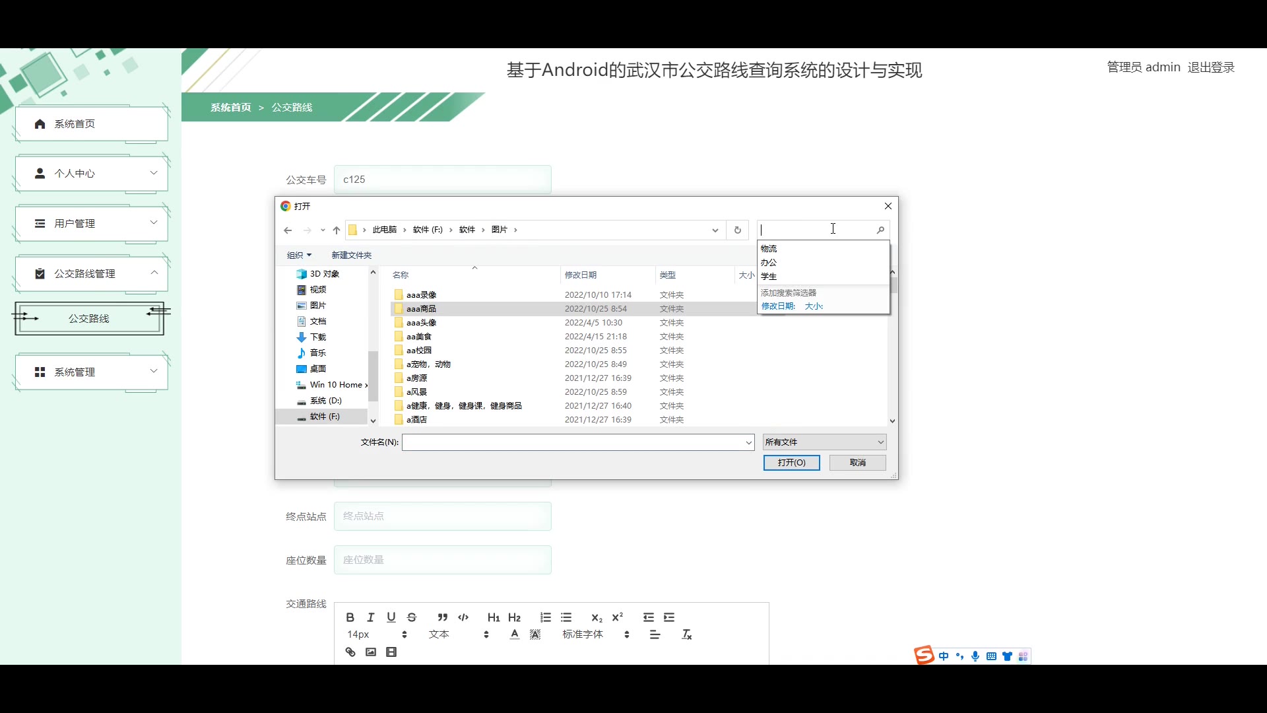Open the recent locations dropdown arrow
This screenshot has width=1267, height=713.
tap(323, 230)
